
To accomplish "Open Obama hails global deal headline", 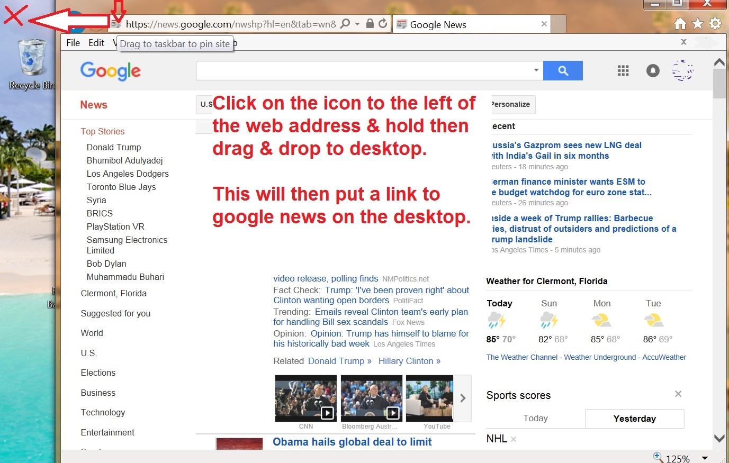I will pyautogui.click(x=352, y=442).
